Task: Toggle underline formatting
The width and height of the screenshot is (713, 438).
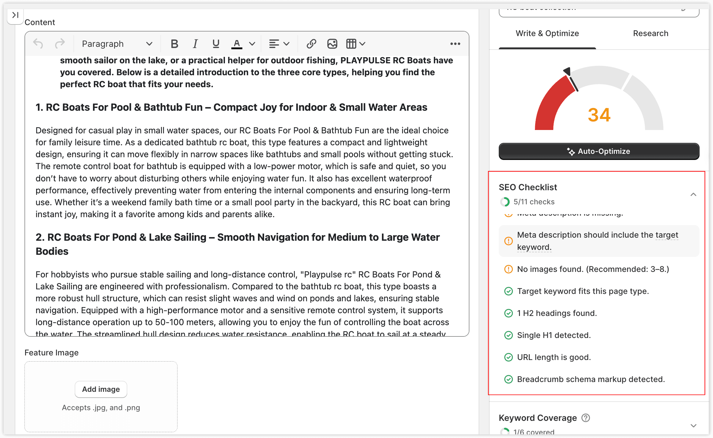Action: [216, 44]
